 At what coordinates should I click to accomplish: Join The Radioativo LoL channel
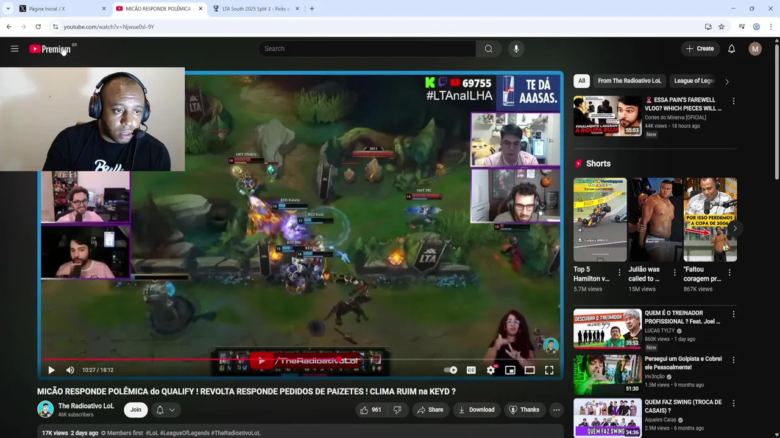[x=135, y=410]
